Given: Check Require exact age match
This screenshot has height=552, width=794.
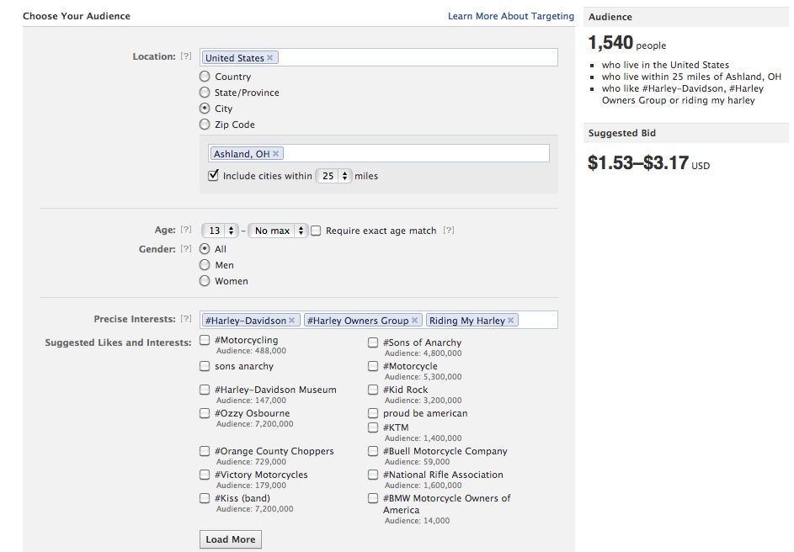Looking at the screenshot, I should (316, 231).
